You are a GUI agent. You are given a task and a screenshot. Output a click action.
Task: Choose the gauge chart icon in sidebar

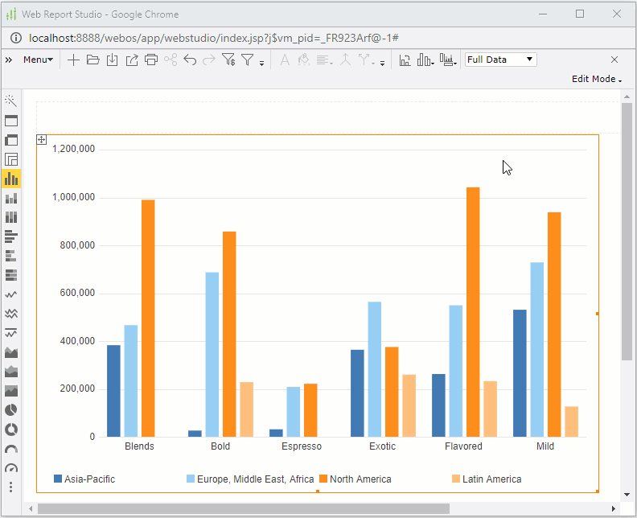click(11, 468)
